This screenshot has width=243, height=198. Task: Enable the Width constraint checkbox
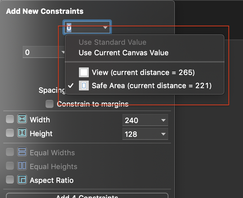(10, 119)
